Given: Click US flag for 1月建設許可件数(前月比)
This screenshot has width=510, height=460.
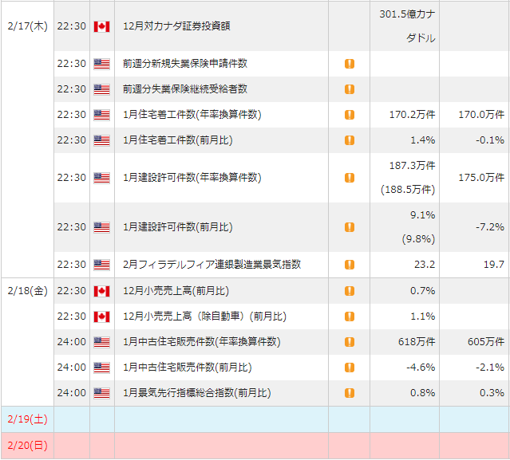Looking at the screenshot, I should point(102,227).
